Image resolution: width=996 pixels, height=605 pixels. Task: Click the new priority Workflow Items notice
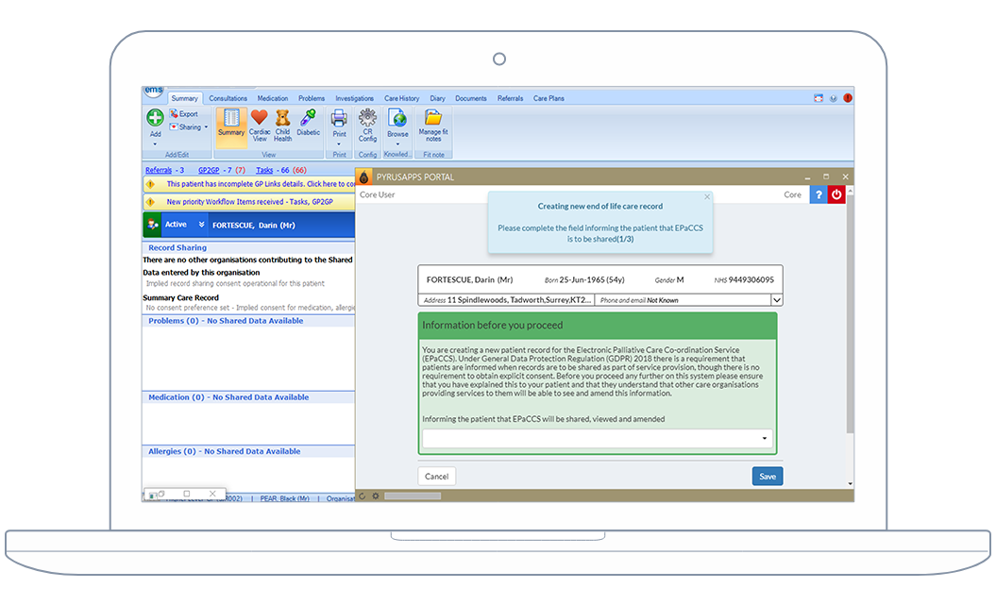[x=249, y=202]
